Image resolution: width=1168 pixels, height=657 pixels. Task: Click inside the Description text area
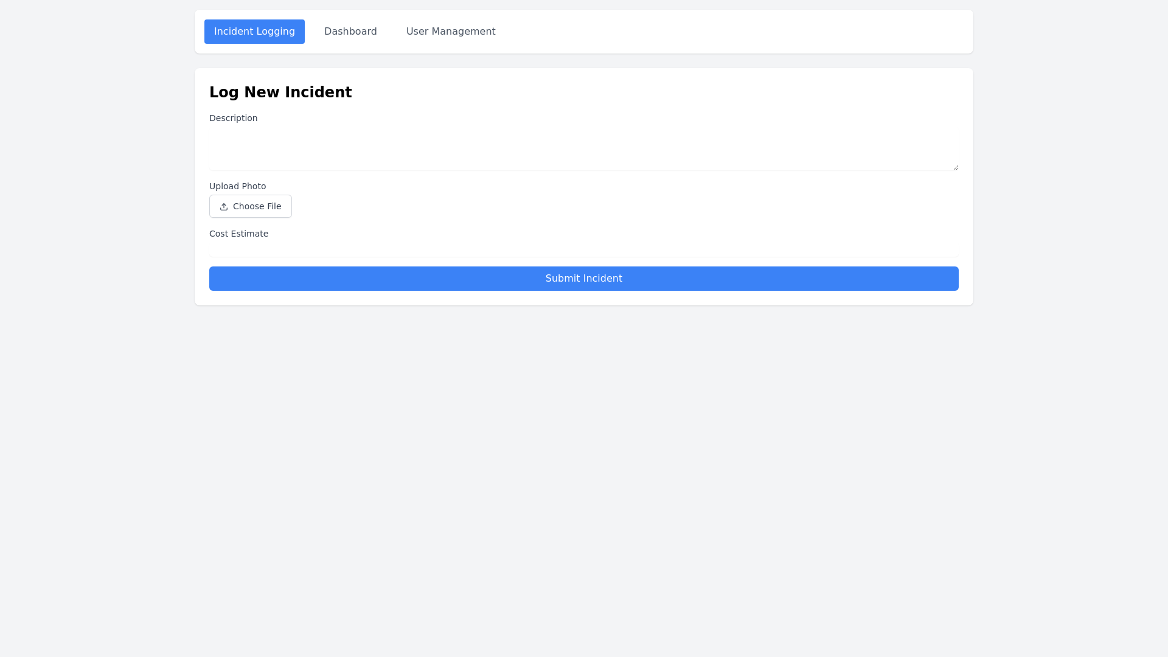click(583, 149)
